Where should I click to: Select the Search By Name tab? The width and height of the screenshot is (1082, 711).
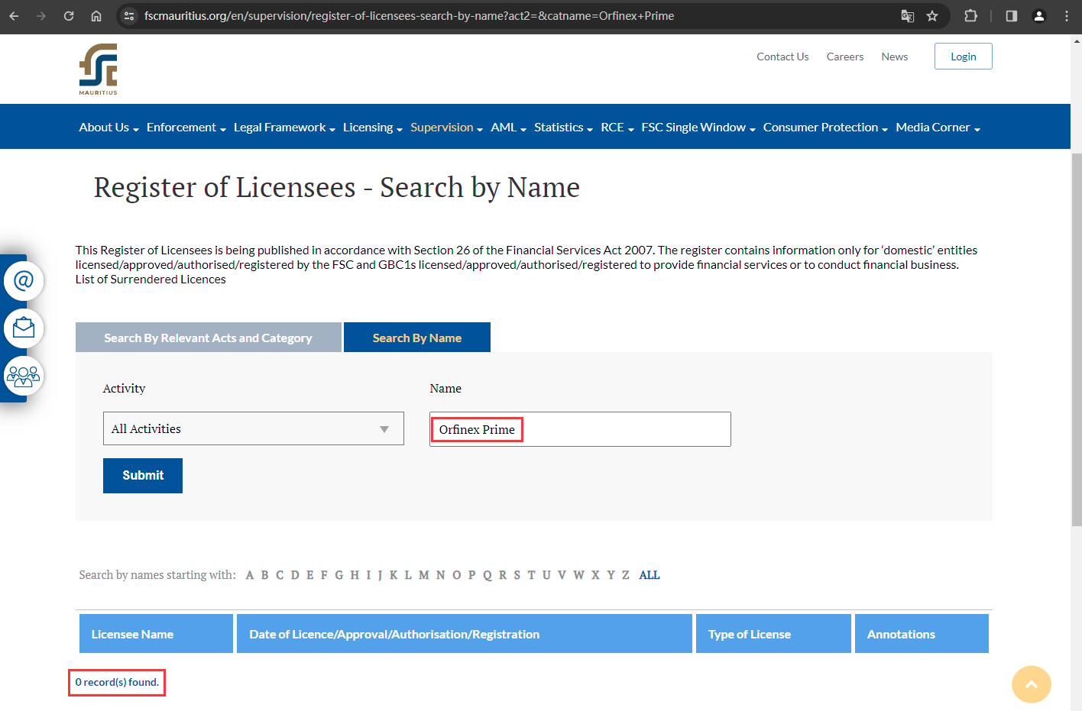[x=417, y=338]
